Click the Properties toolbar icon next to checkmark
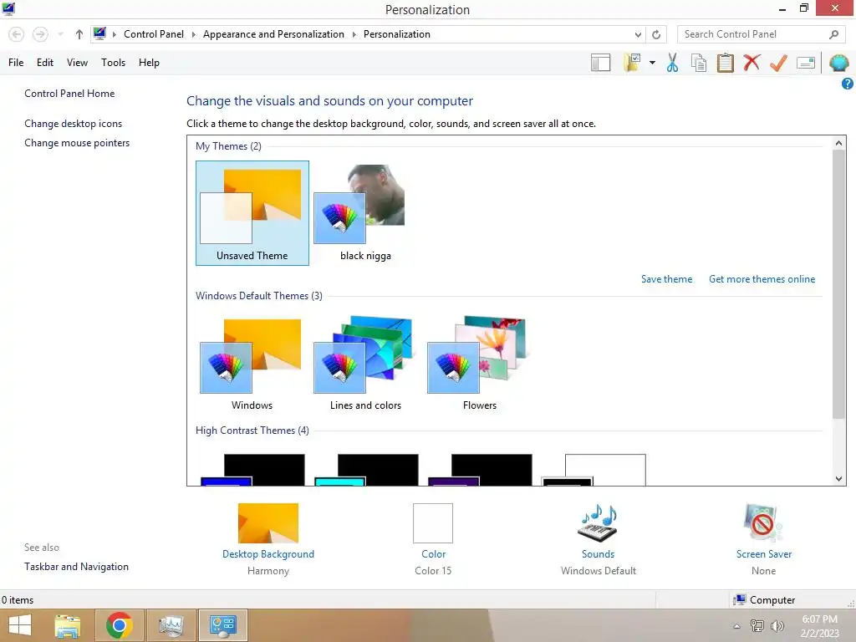 (806, 63)
